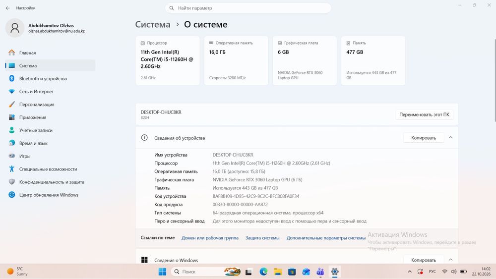Open Bluetooth и устройства settings
Image resolution: width=496 pixels, height=279 pixels.
(50, 79)
